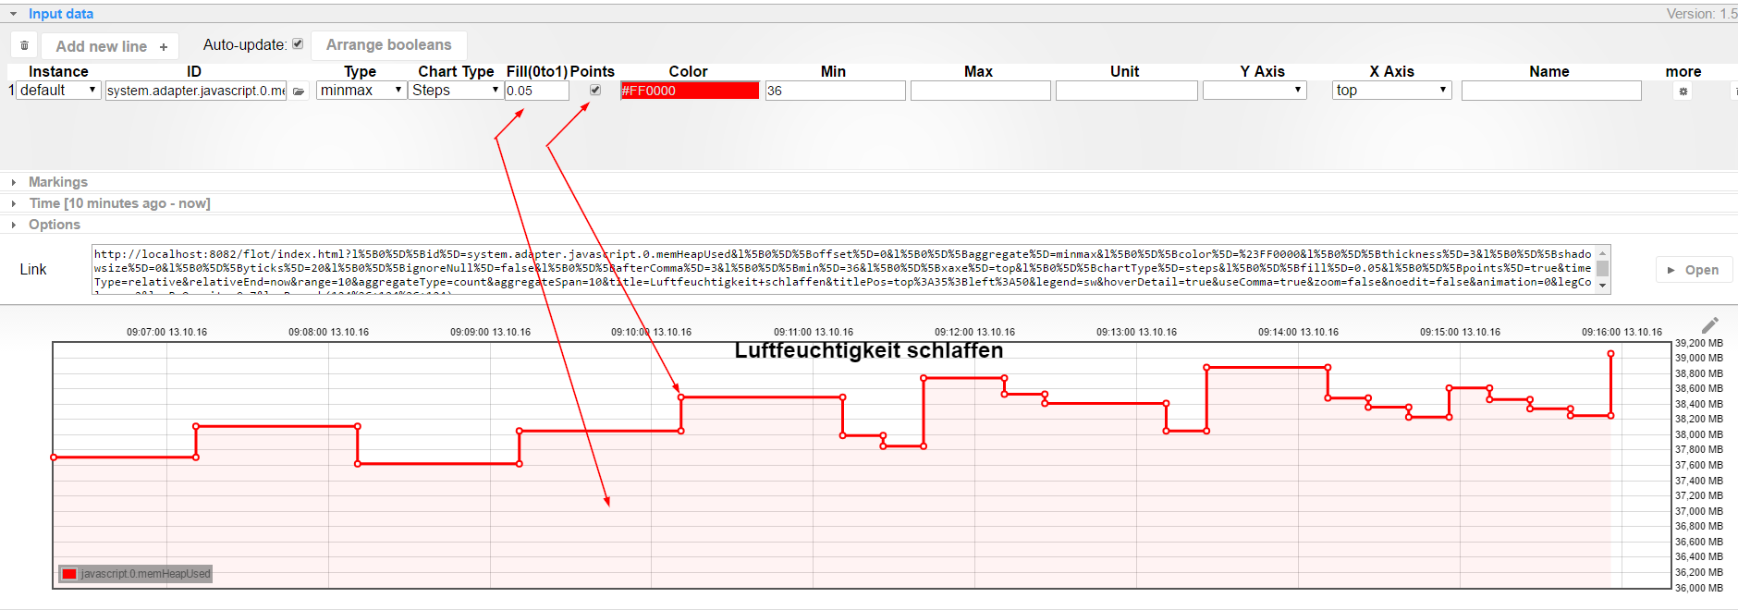Click the Instance column header

58,71
